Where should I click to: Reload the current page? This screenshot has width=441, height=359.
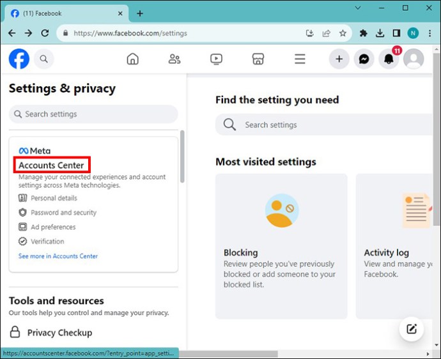pos(45,33)
